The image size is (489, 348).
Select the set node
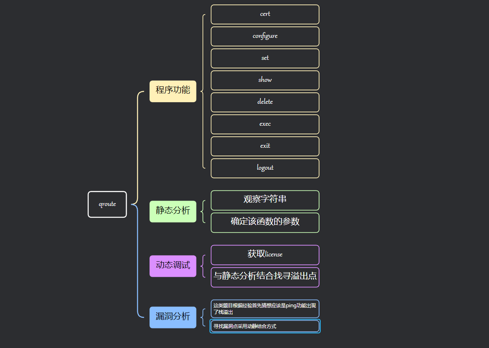click(265, 58)
